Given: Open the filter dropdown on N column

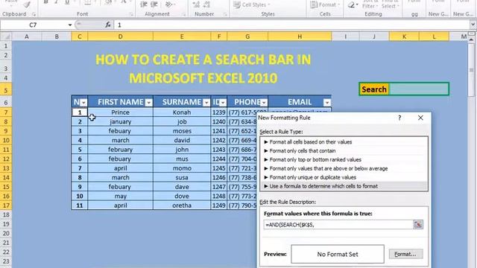Looking at the screenshot, I should pos(83,103).
